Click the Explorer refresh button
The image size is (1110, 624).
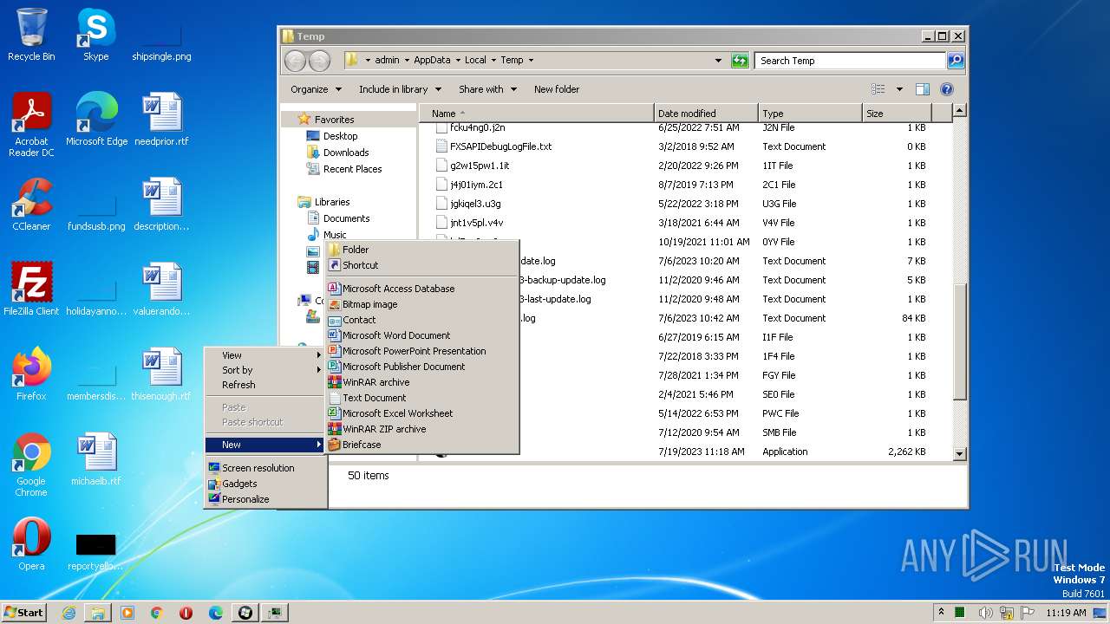740,61
